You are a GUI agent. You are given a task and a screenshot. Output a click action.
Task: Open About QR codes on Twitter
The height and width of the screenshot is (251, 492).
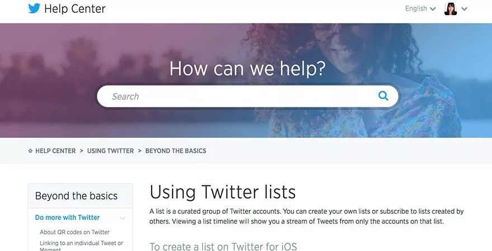[x=75, y=232]
